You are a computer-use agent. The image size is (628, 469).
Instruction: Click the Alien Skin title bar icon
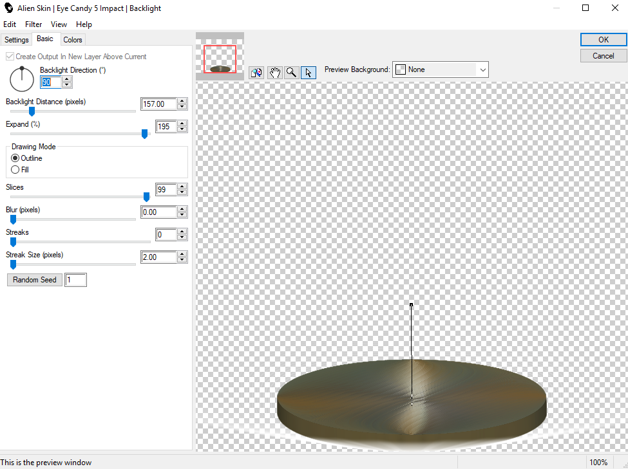coord(8,8)
